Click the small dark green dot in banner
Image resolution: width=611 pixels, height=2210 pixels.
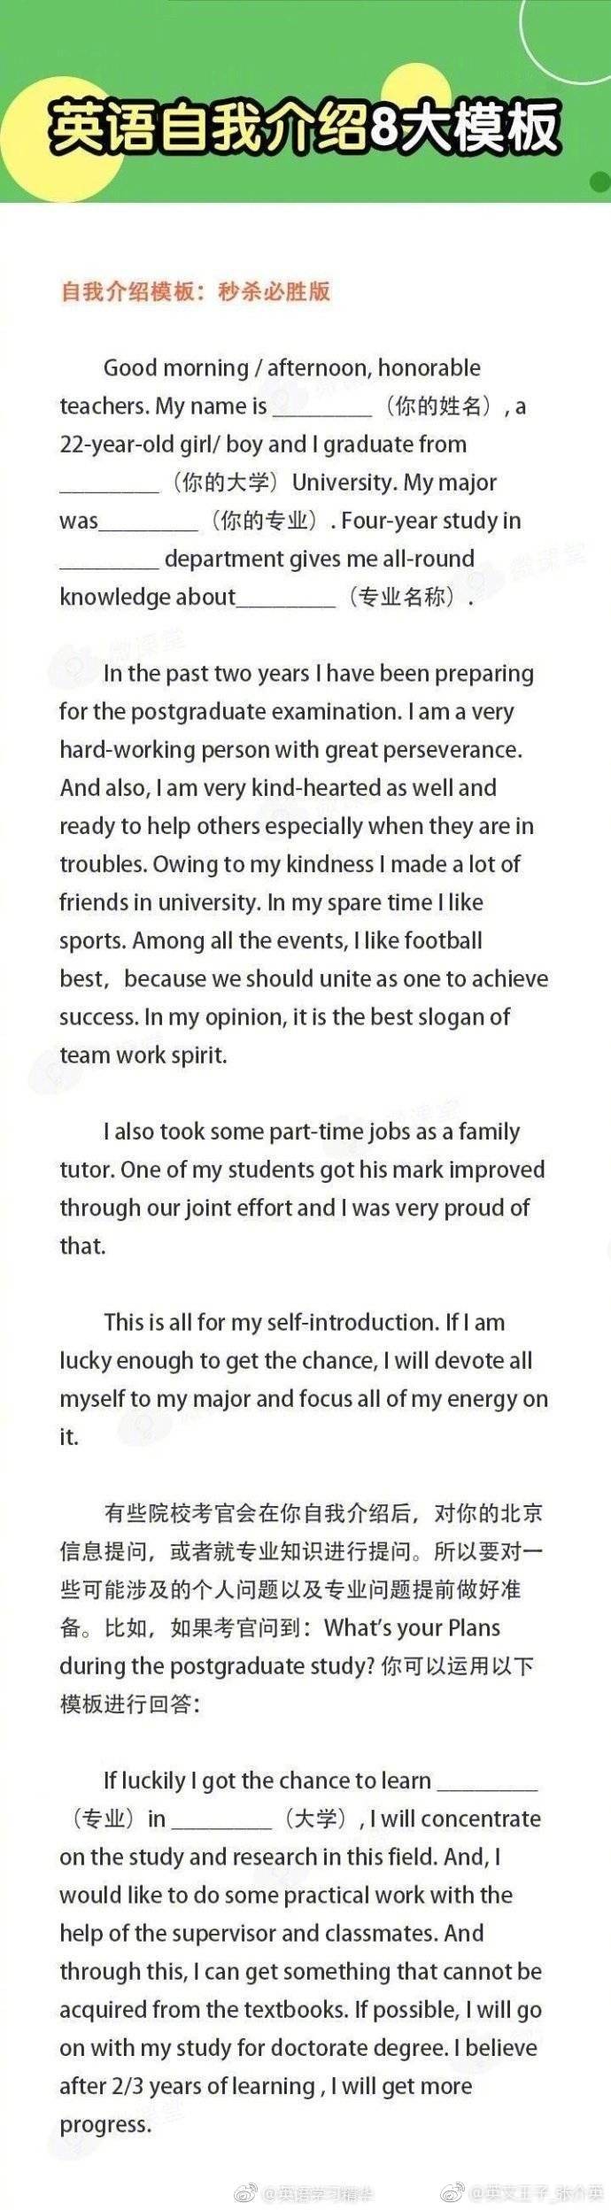point(599,182)
